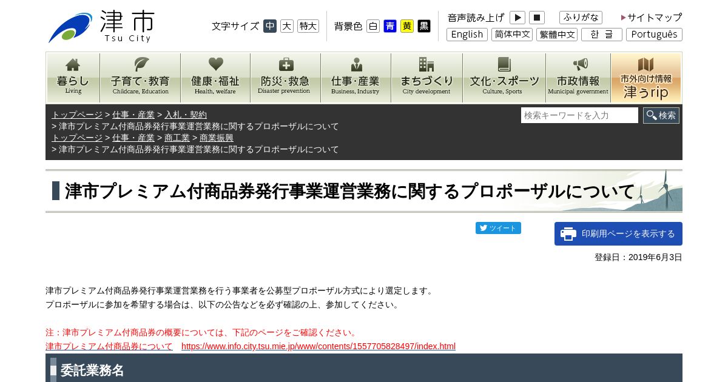Open 健康・福祉 Health, welfare menu
This screenshot has width=728, height=382.
215,78
